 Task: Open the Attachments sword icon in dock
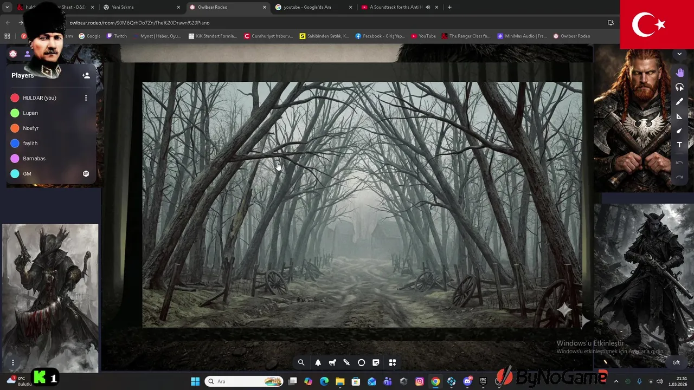(347, 363)
